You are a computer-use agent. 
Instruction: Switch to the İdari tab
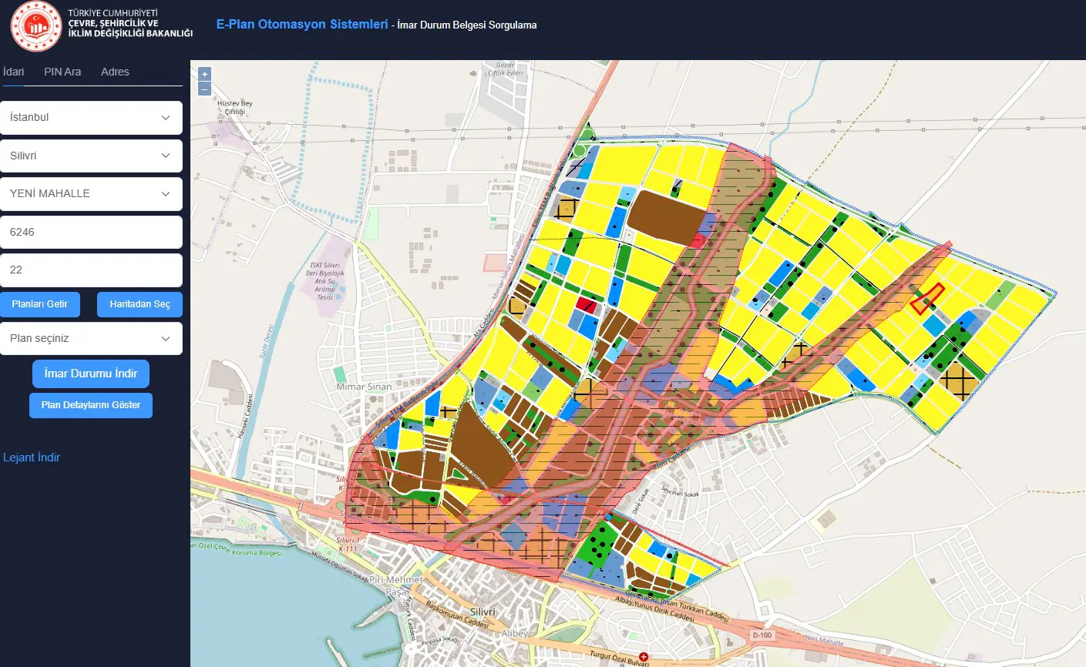point(14,72)
